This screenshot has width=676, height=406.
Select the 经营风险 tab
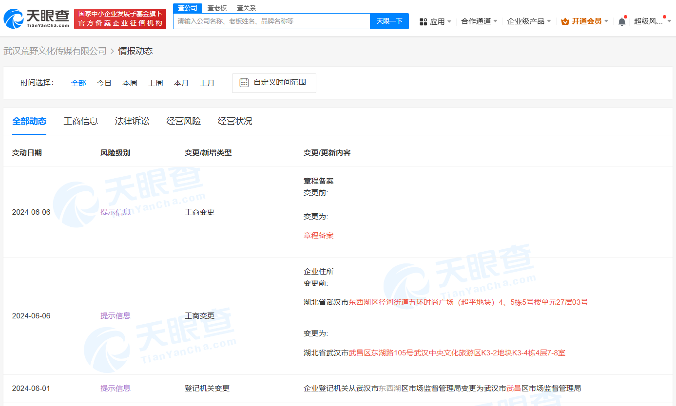184,121
